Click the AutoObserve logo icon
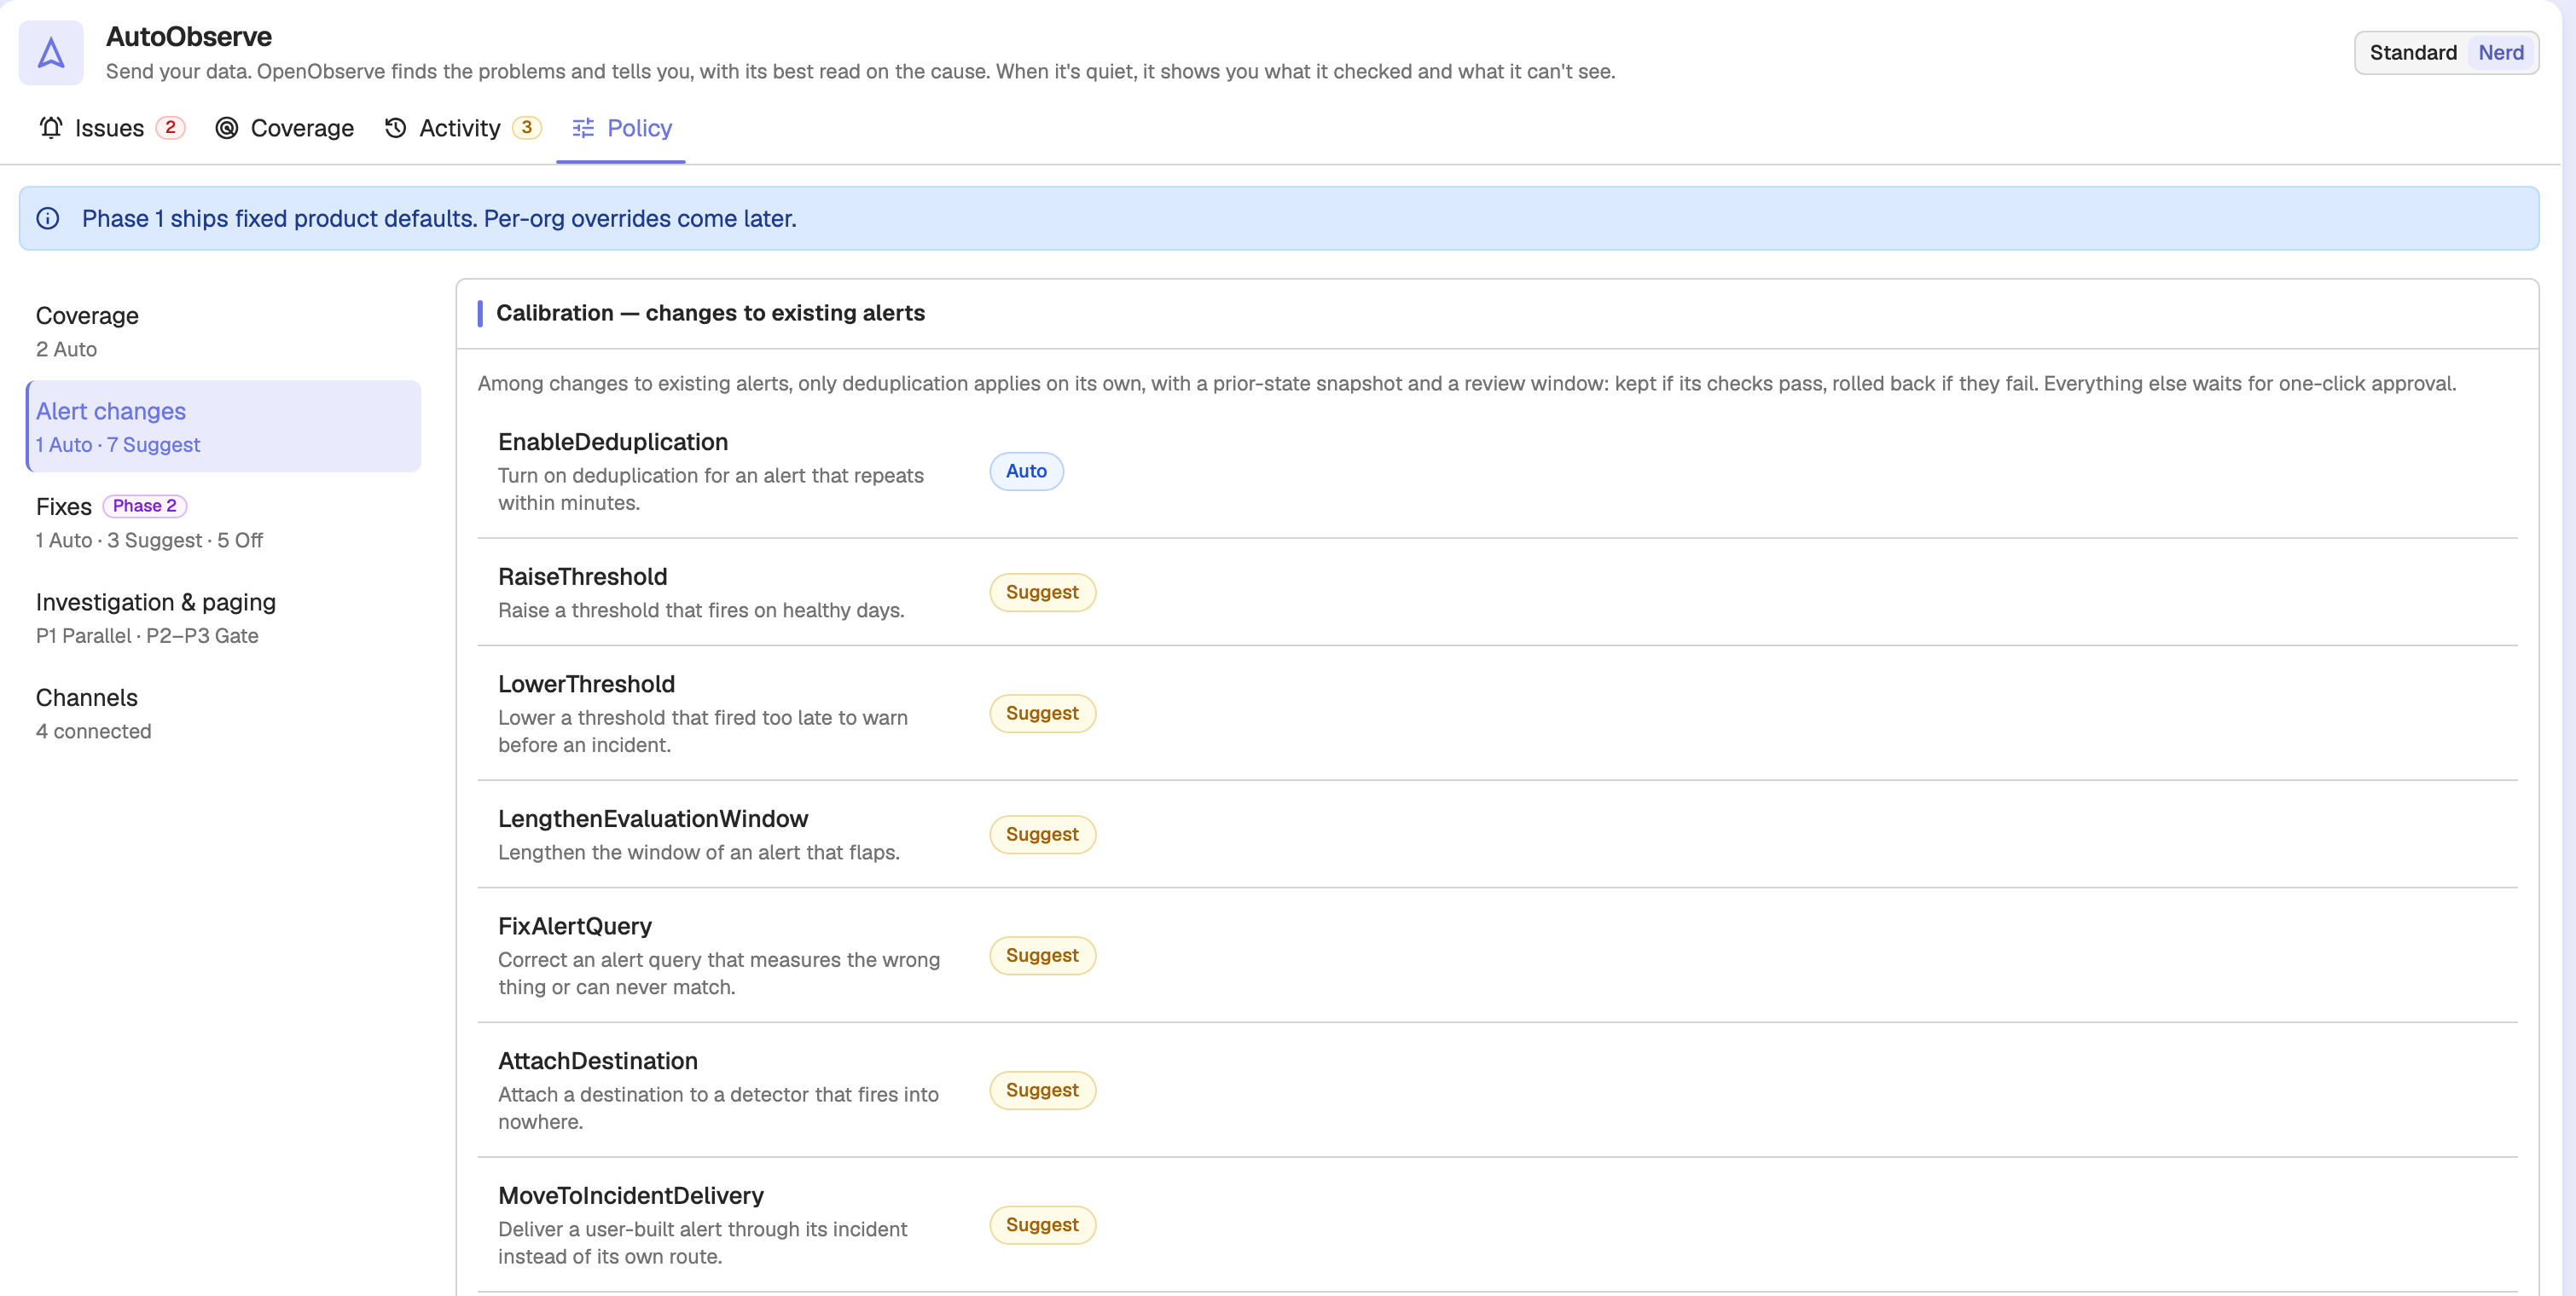This screenshot has width=2576, height=1296. (51, 53)
